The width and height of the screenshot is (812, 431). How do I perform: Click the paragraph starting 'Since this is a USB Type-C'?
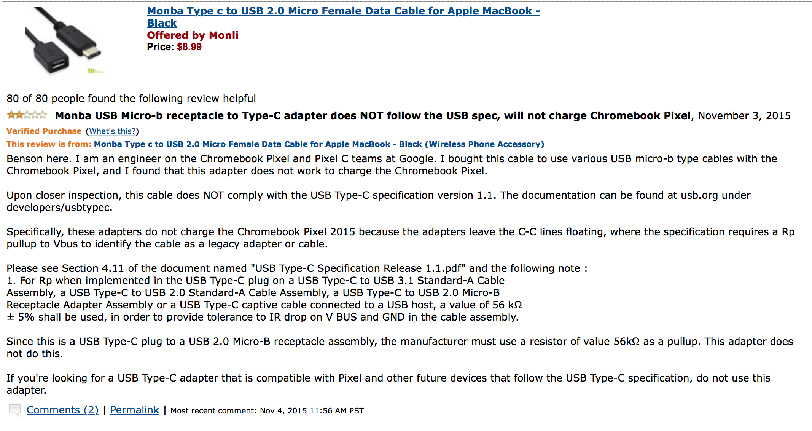(400, 348)
